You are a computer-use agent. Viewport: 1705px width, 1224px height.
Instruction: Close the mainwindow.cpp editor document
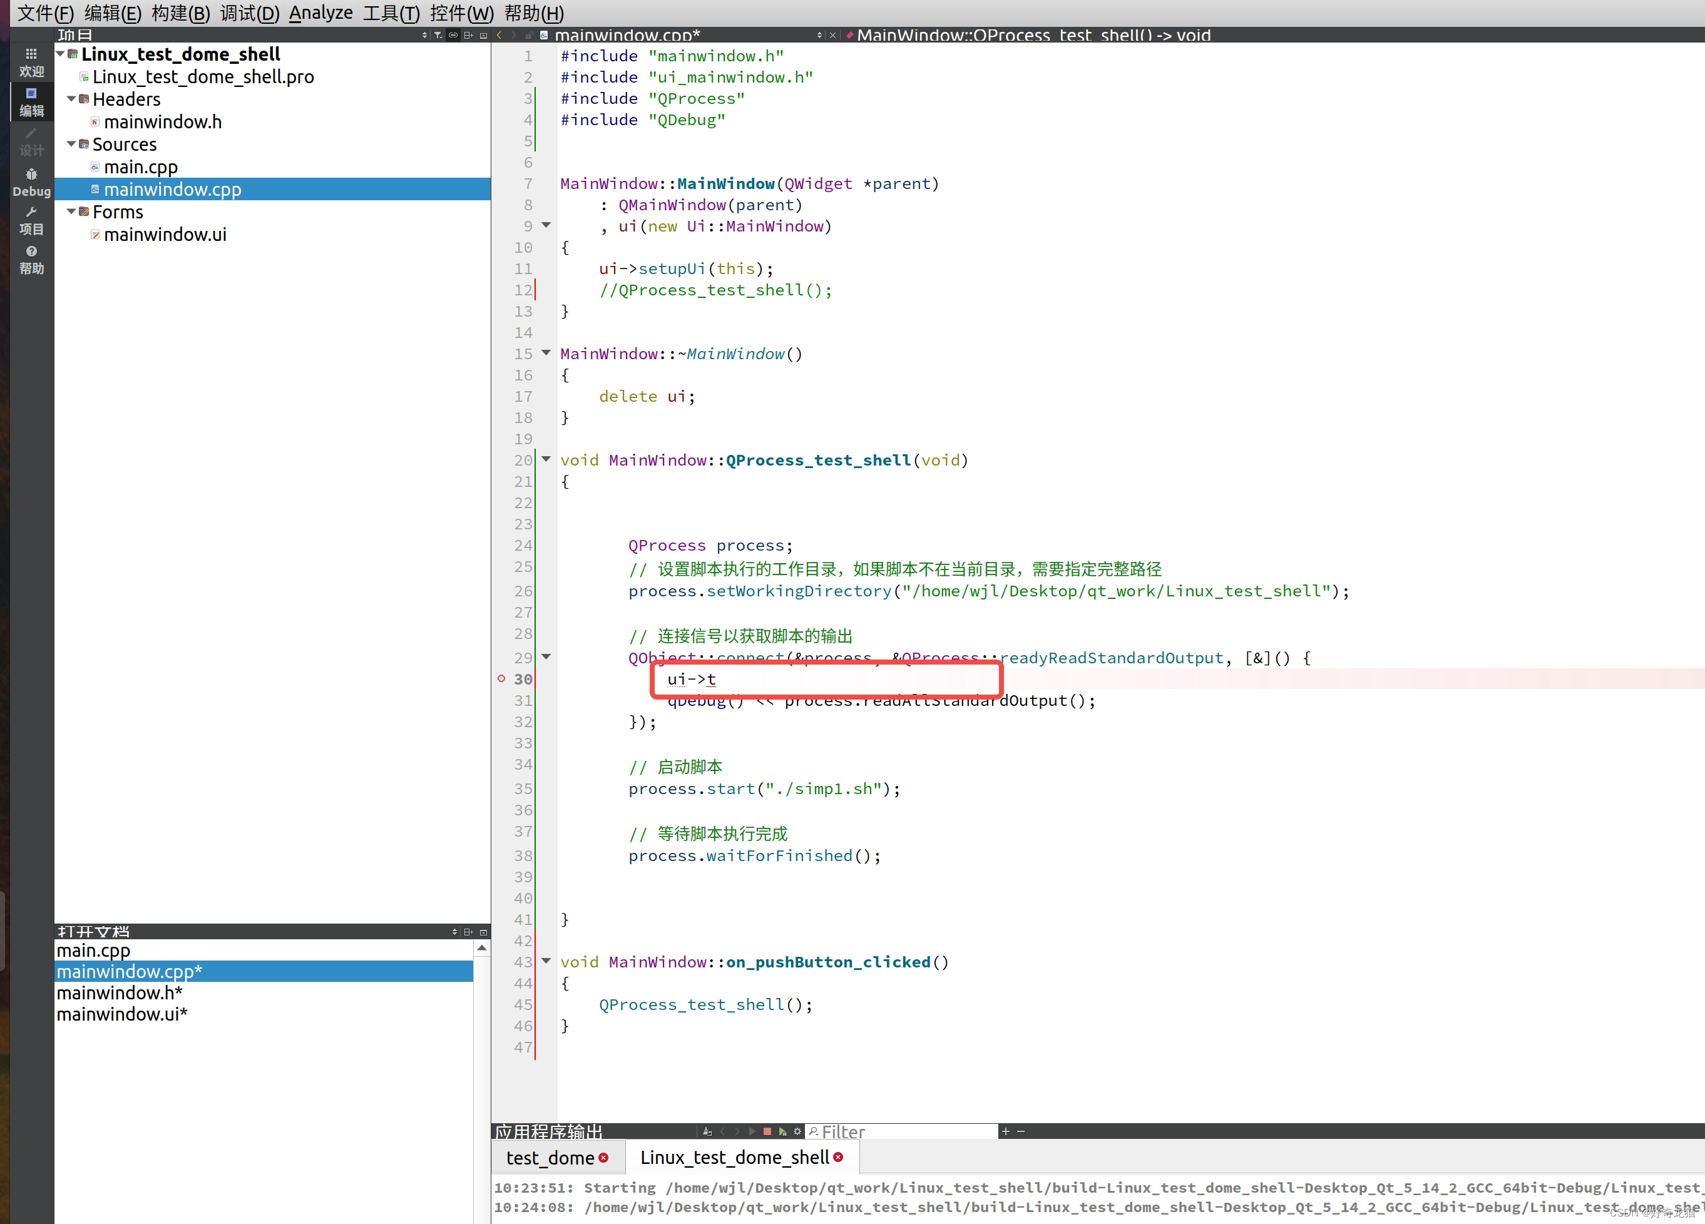(833, 34)
